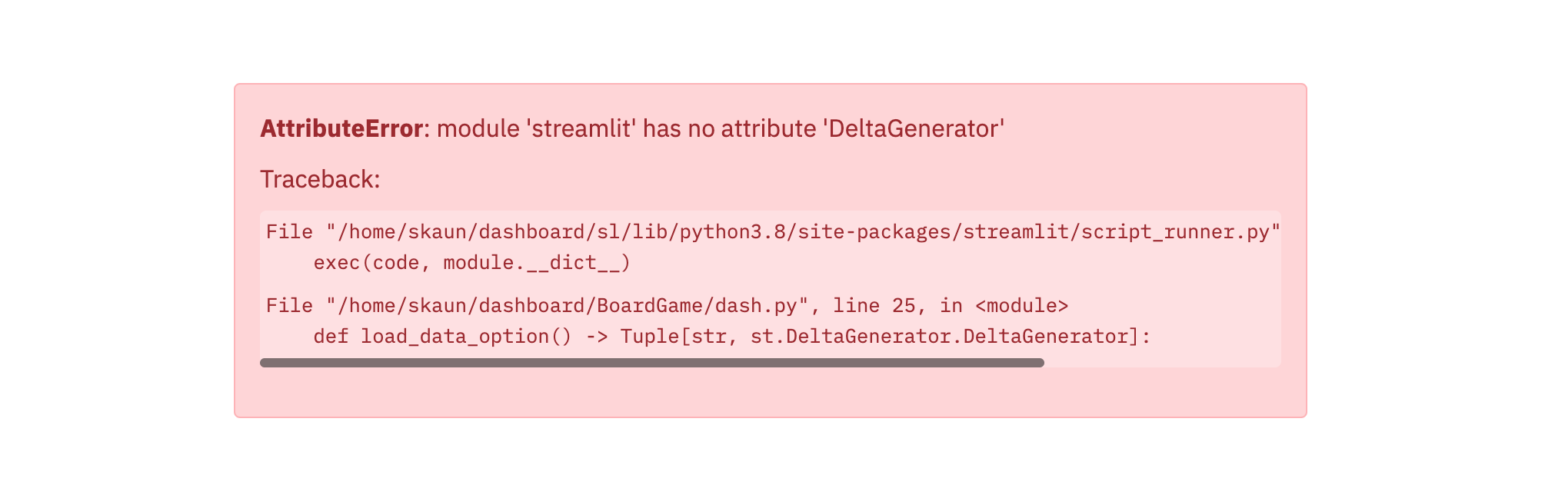Click 'DeltaGenerator' in the error message
The image size is (1555, 495).
point(914,128)
